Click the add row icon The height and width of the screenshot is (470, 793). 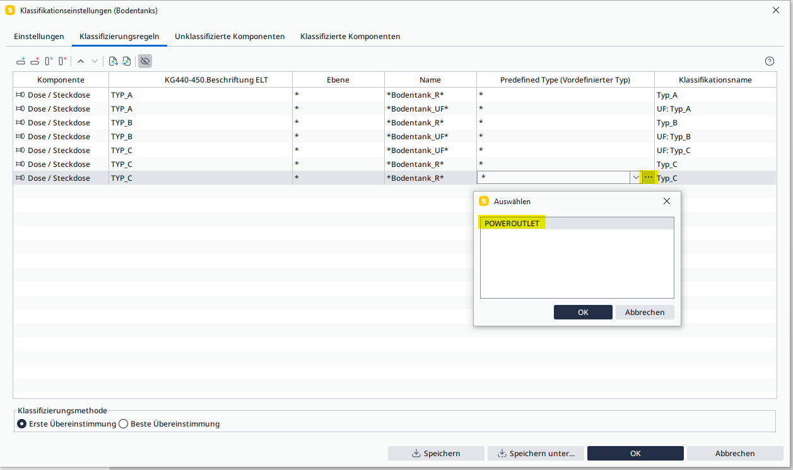point(21,61)
